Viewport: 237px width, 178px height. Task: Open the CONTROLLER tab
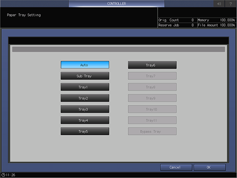click(x=116, y=4)
